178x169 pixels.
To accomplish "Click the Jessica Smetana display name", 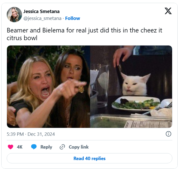I will click(41, 11).
